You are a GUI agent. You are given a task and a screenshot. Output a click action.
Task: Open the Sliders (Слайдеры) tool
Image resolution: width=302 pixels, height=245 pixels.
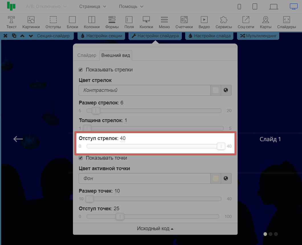pos(286,22)
